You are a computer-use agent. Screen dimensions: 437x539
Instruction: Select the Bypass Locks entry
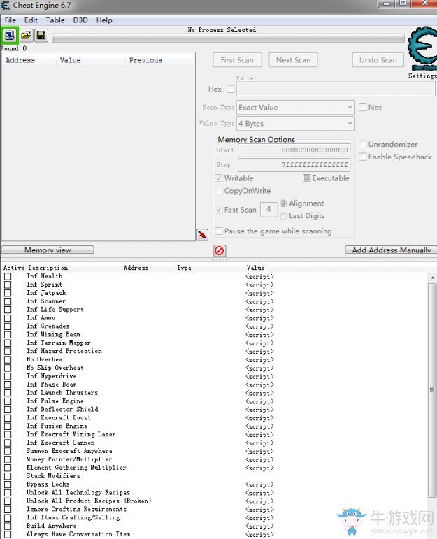48,484
